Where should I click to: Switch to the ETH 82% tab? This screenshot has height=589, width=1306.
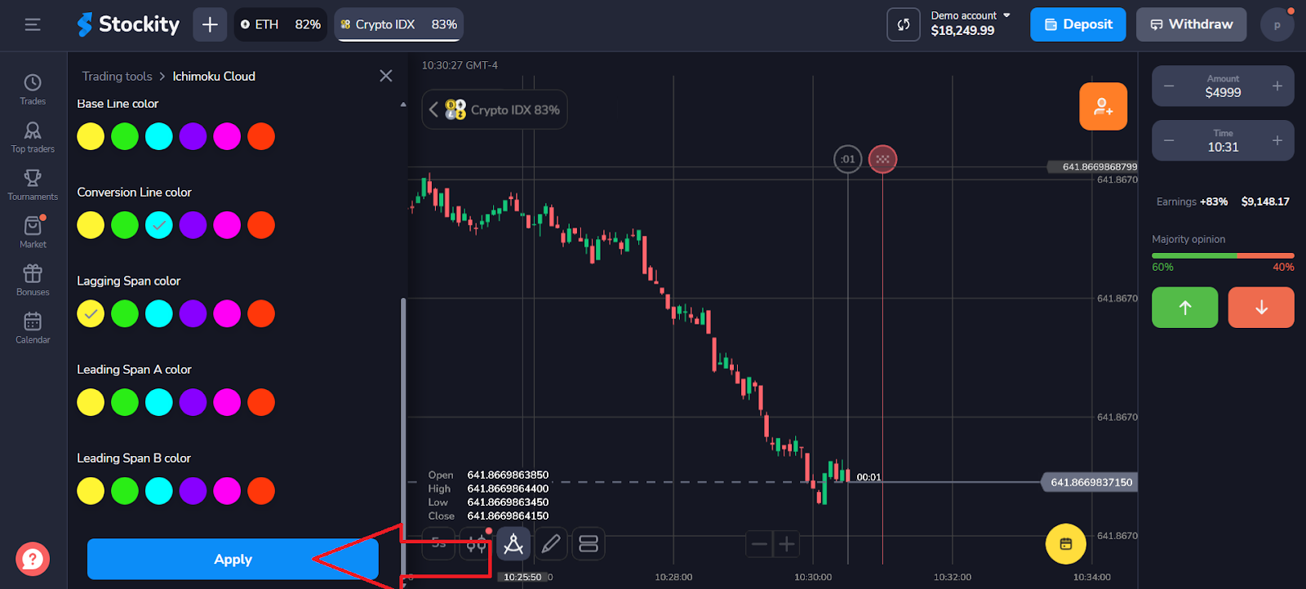[281, 24]
